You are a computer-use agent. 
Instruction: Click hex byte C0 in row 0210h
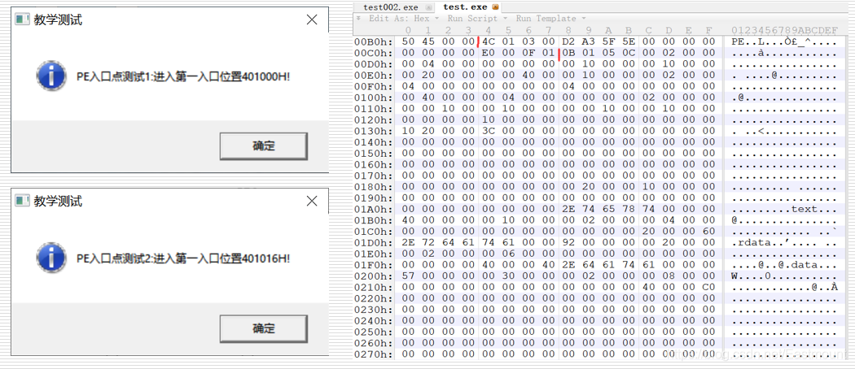709,288
